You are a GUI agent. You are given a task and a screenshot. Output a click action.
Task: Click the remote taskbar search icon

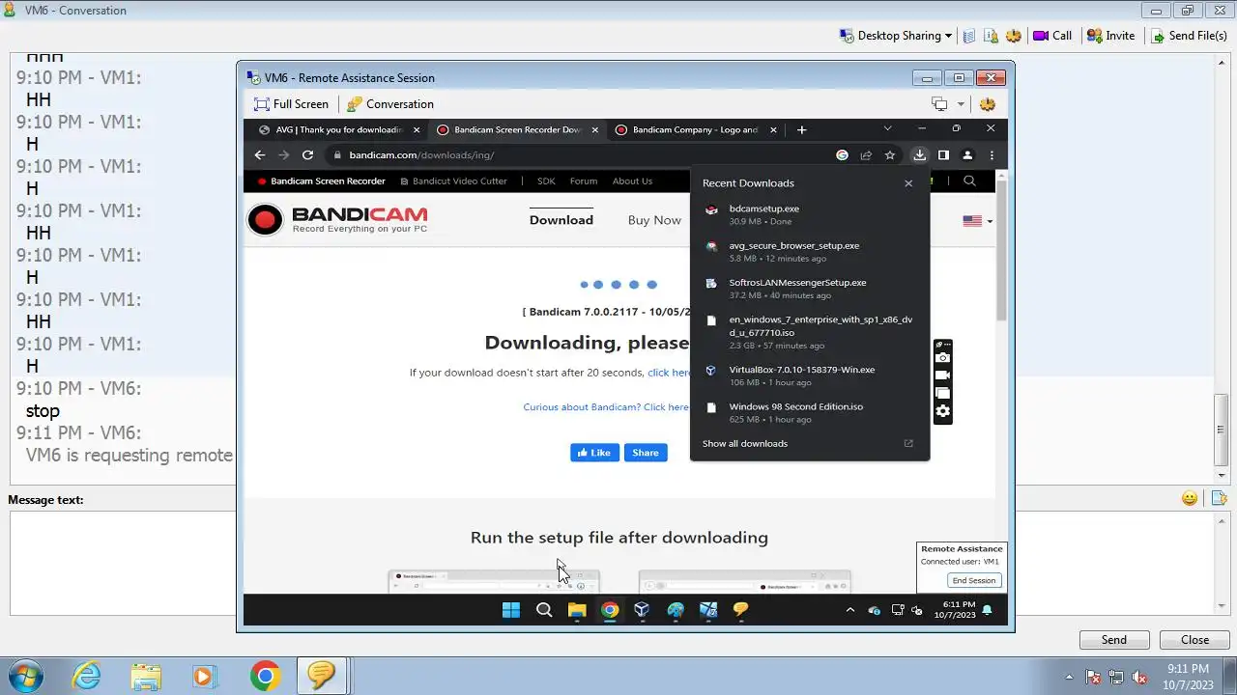(x=544, y=610)
